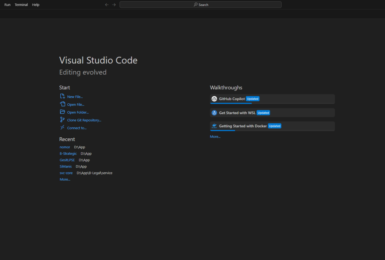
Task: Open the svc-core recent workspace
Action: click(66, 173)
